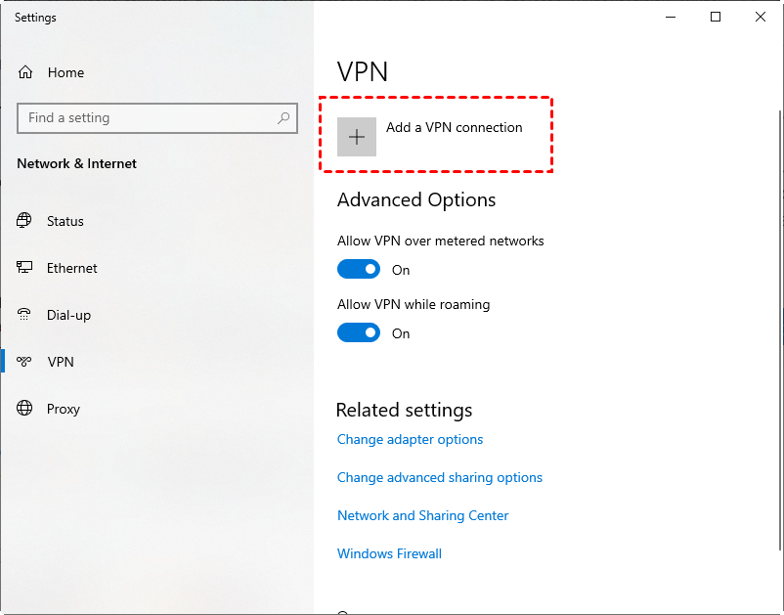784x615 pixels.
Task: Click the VPN sidebar icon
Action: coord(24,361)
